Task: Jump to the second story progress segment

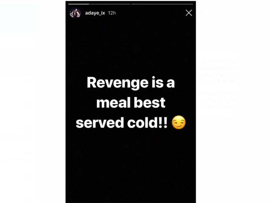Action: pyautogui.click(x=162, y=4)
